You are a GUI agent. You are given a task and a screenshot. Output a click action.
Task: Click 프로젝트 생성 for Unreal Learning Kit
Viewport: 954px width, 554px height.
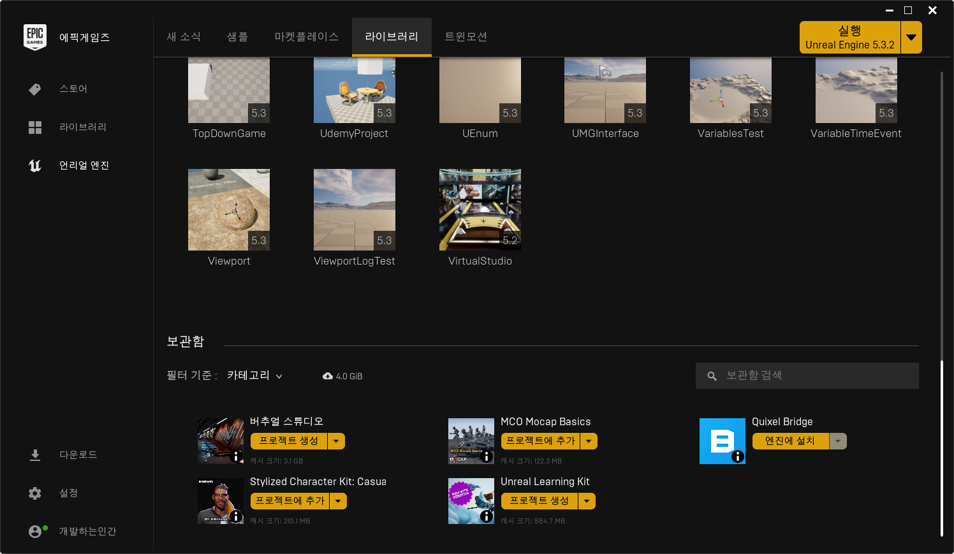pos(539,501)
